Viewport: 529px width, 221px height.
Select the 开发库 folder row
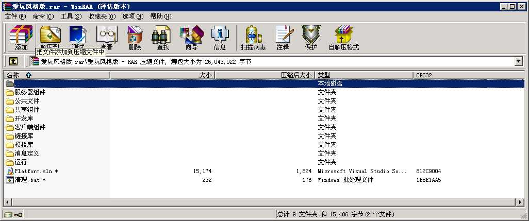point(264,118)
